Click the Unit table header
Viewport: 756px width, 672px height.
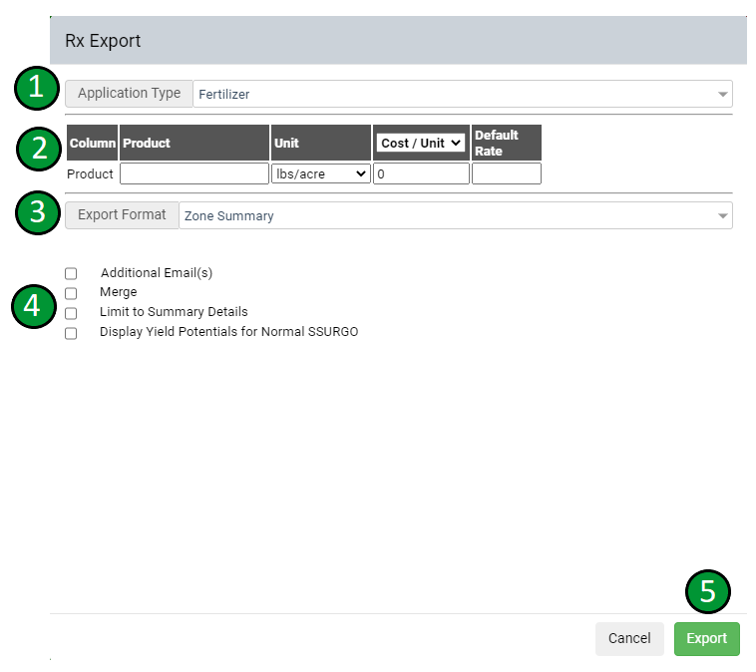tap(321, 144)
